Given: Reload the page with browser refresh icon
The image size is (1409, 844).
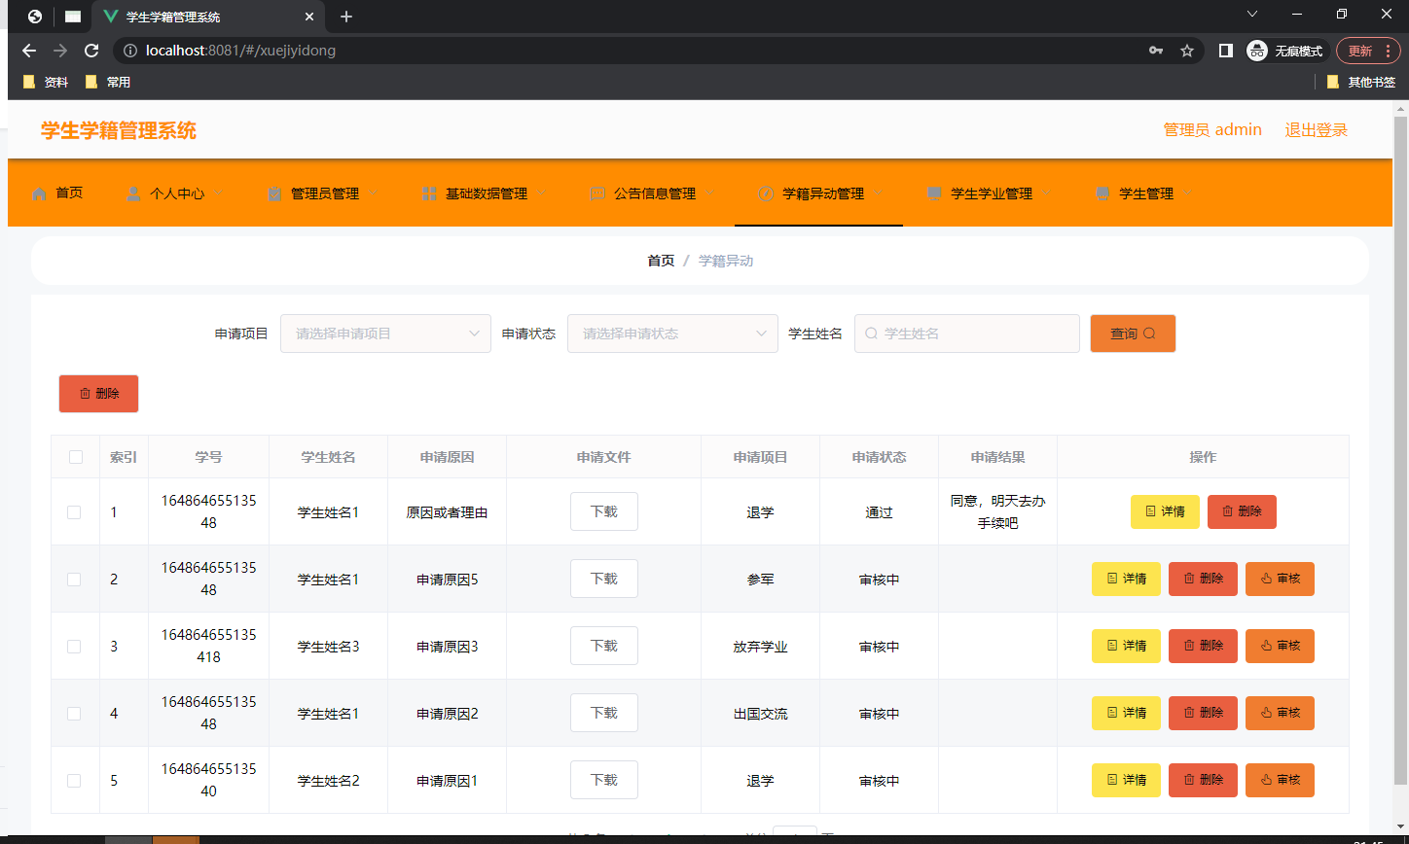Looking at the screenshot, I should coord(91,51).
